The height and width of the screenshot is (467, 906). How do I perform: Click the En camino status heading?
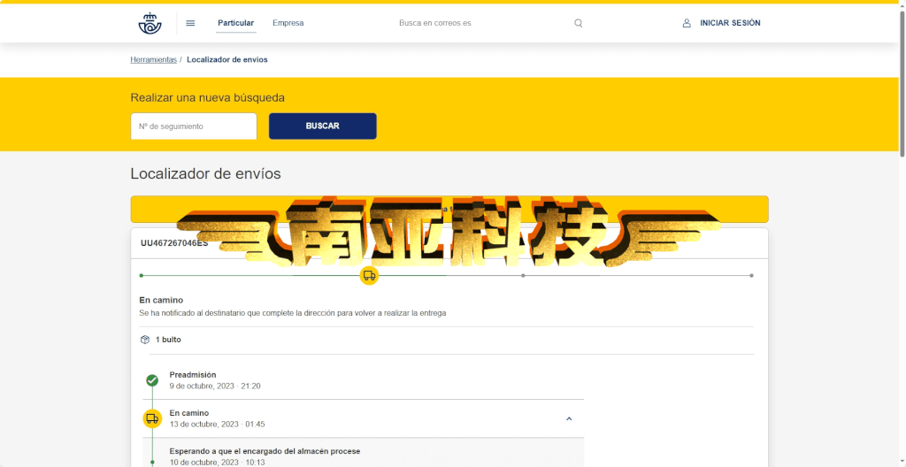(161, 300)
